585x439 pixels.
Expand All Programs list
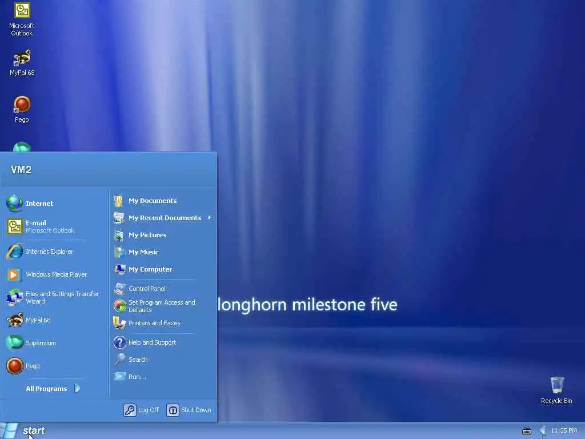pos(54,389)
